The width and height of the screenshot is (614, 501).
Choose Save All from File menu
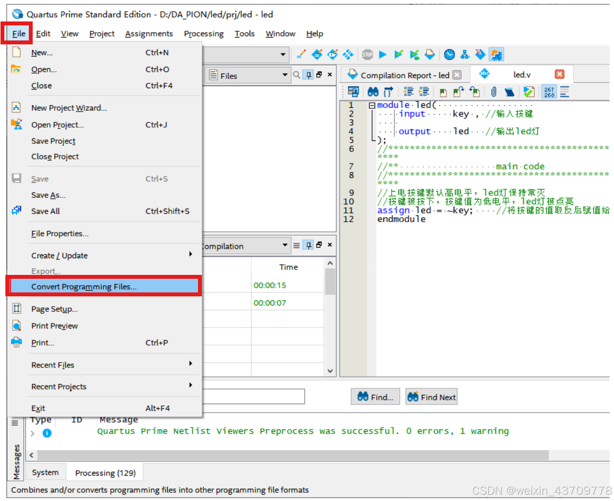point(46,211)
